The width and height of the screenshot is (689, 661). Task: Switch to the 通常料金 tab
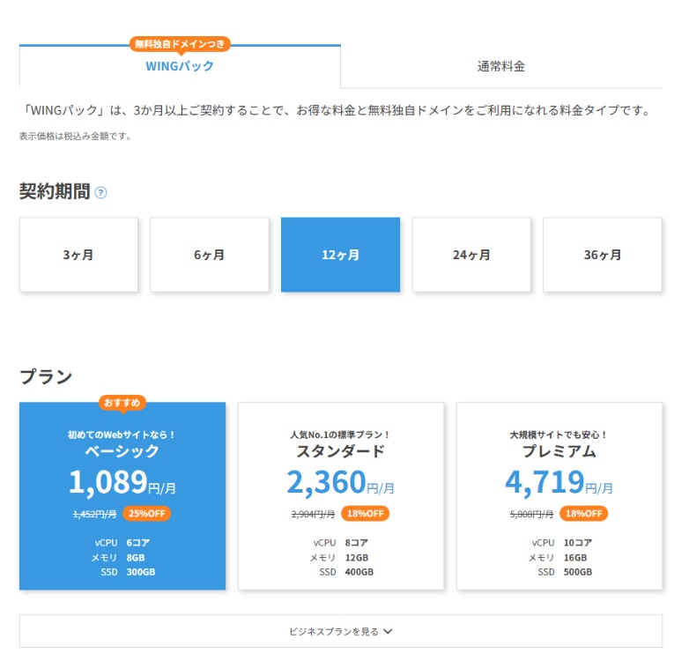pos(501,66)
